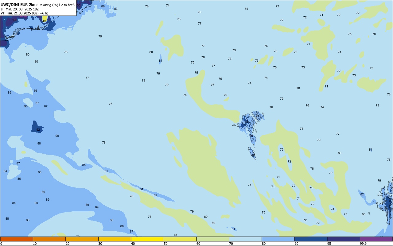Click the orange 10–20 legend swatch
The height and width of the screenshot is (246, 393).
coord(49,239)
